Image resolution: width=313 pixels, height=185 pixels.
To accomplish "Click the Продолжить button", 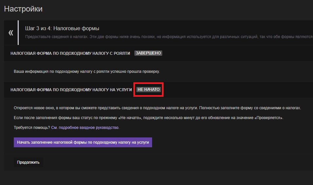I will 28,162.
